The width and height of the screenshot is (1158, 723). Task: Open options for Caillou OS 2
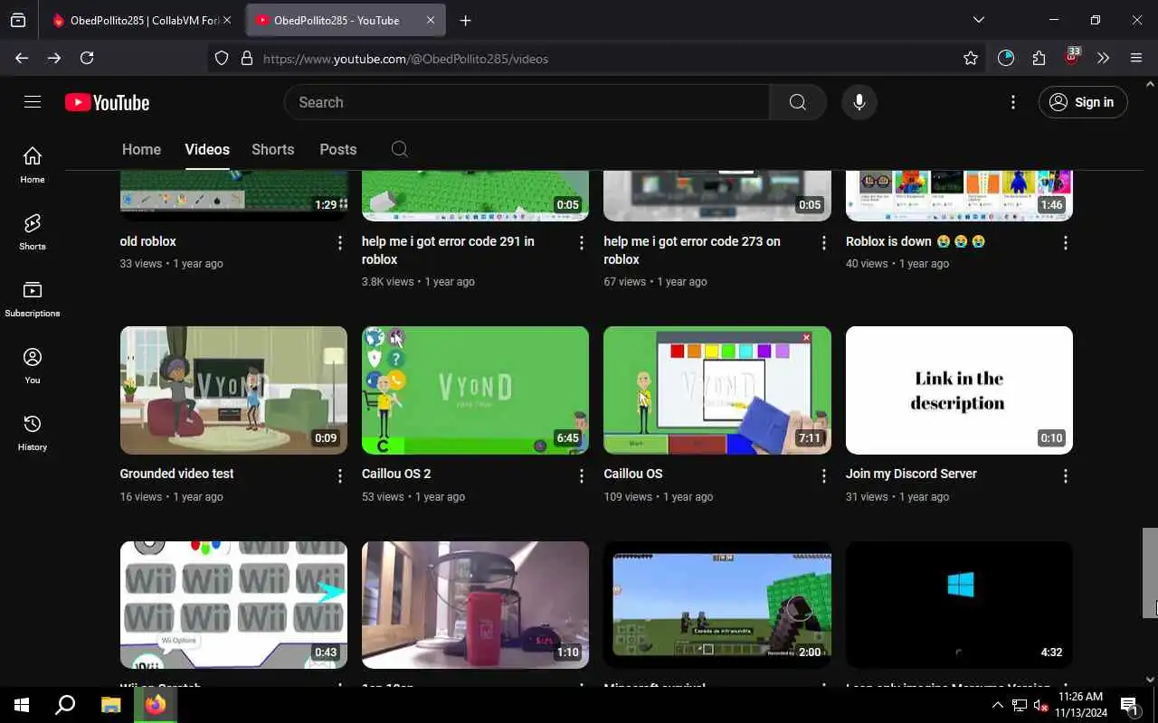click(x=582, y=475)
